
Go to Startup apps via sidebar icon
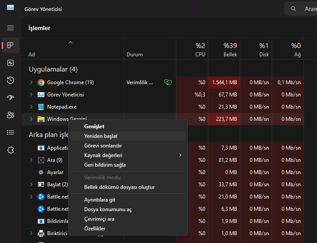[x=10, y=98]
